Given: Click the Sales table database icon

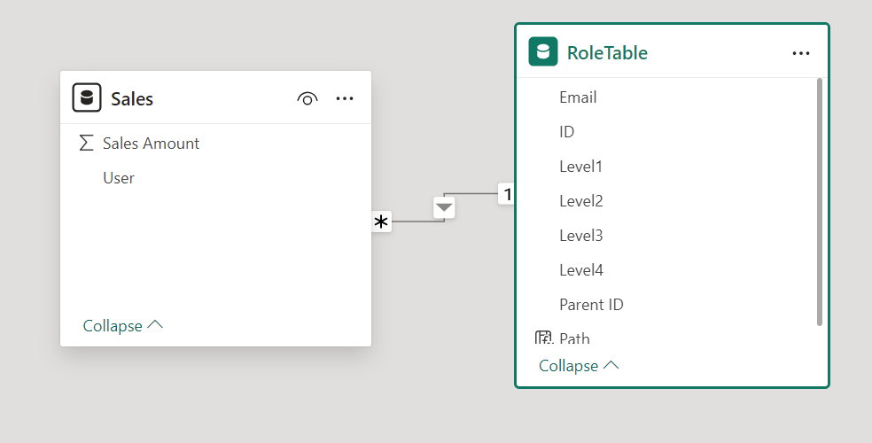Looking at the screenshot, I should [x=87, y=97].
